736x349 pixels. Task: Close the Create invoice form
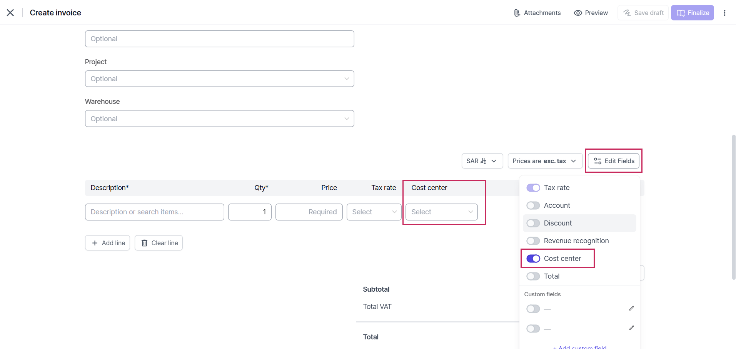point(10,13)
